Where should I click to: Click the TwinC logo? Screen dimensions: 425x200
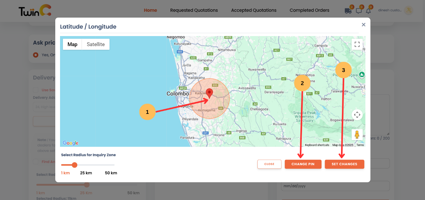[34, 10]
